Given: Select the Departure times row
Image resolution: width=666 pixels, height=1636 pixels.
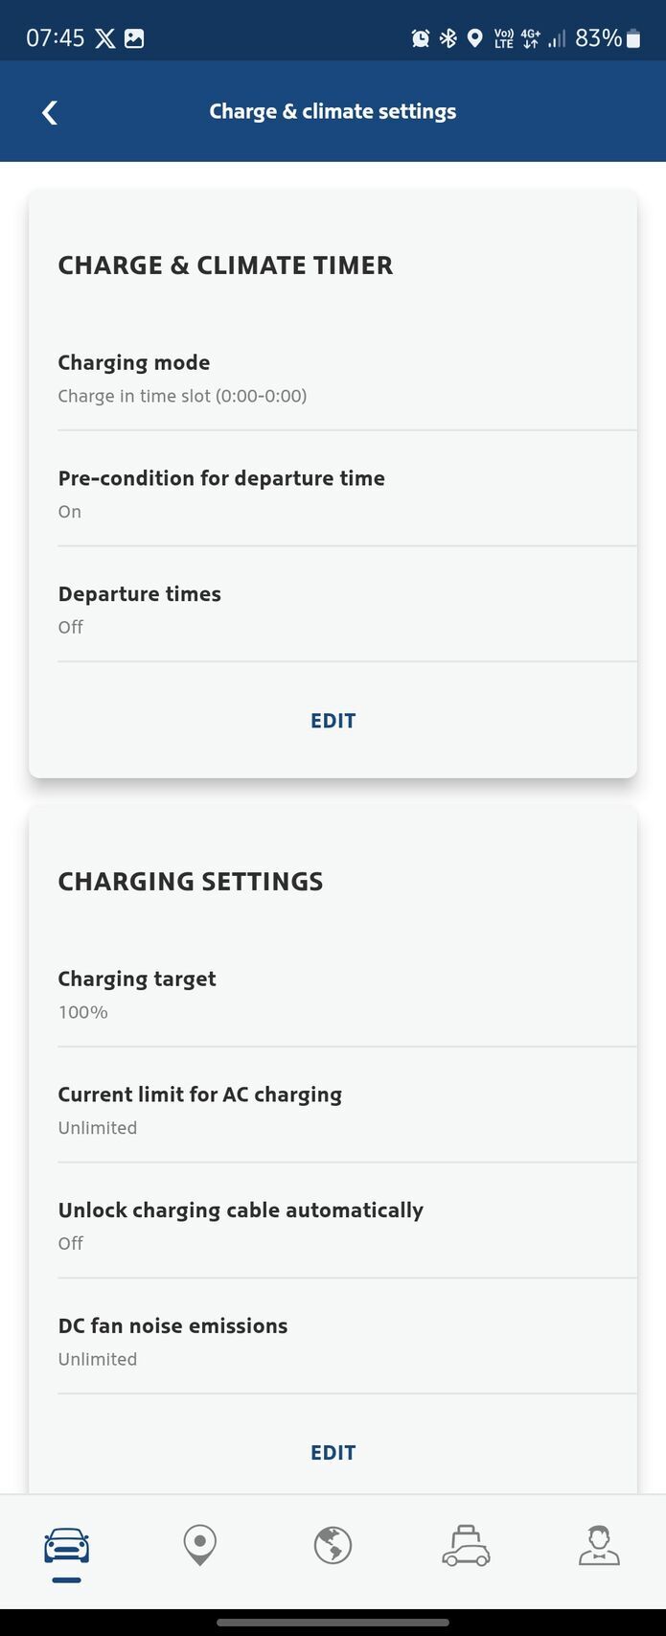Looking at the screenshot, I should 333,610.
